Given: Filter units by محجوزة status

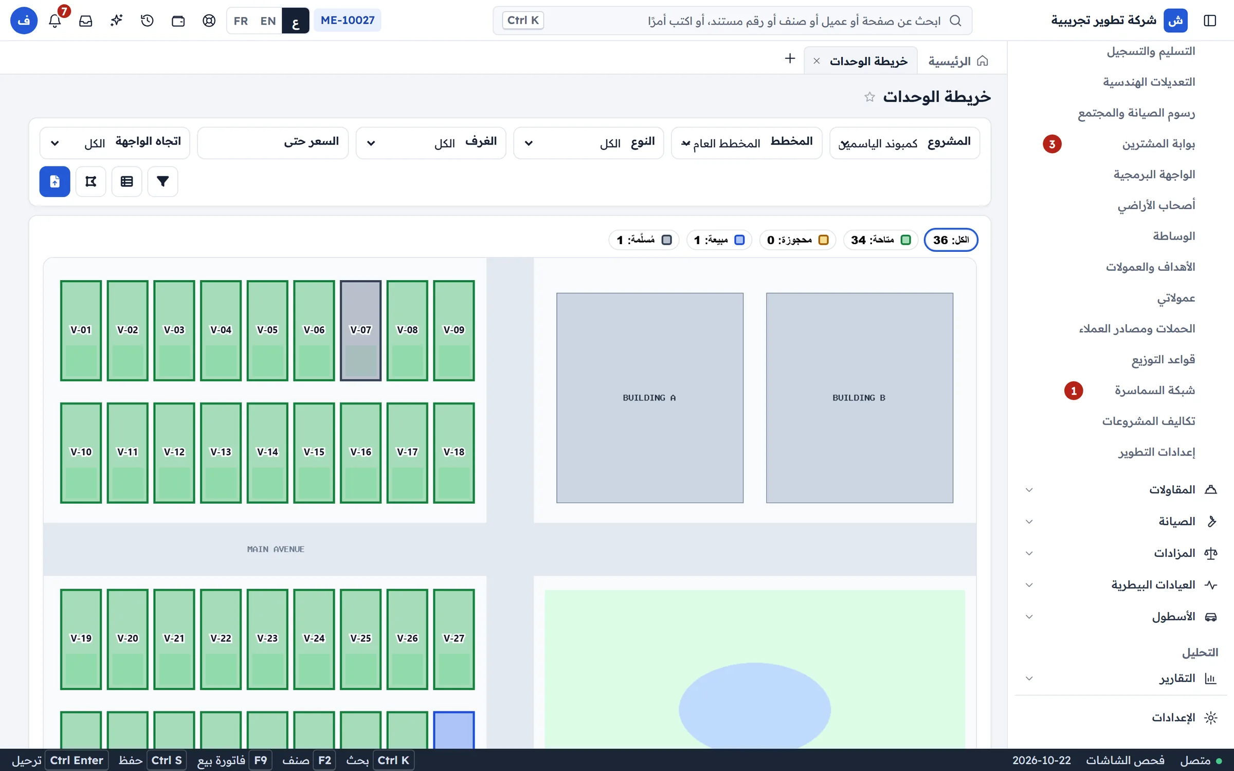Looking at the screenshot, I should click(x=797, y=240).
